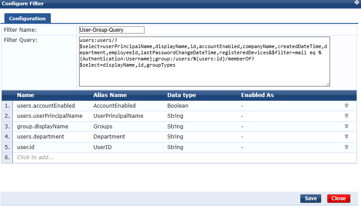The image size is (361, 206).
Task: Click 'Click to add...' to add a row
Action: pos(35,157)
